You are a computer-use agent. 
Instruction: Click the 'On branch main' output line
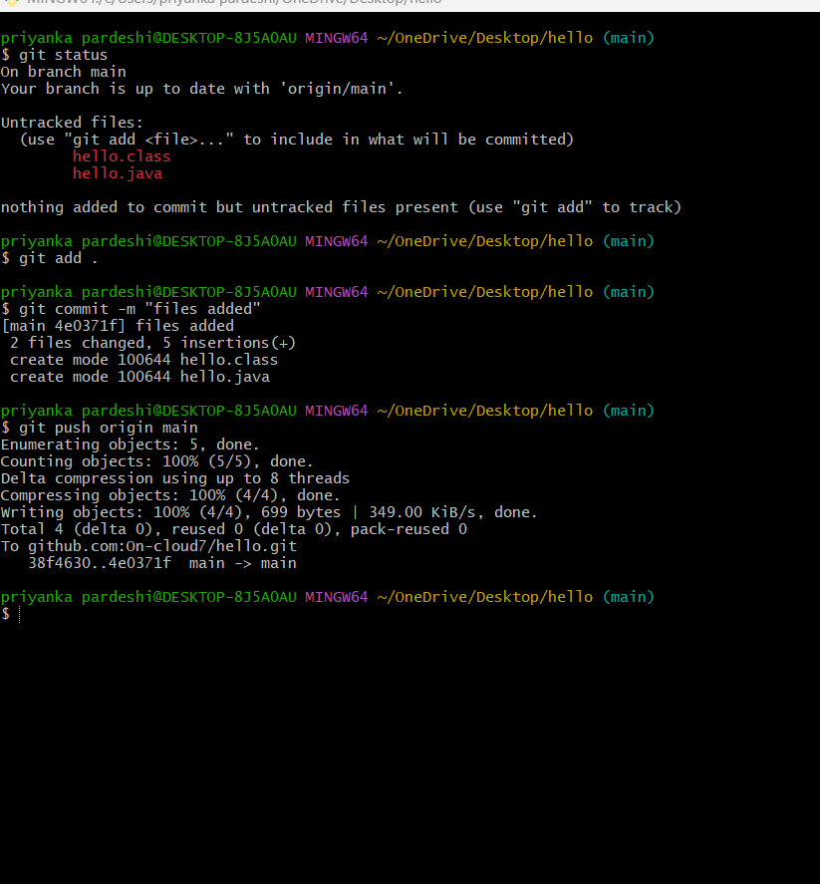coord(63,72)
